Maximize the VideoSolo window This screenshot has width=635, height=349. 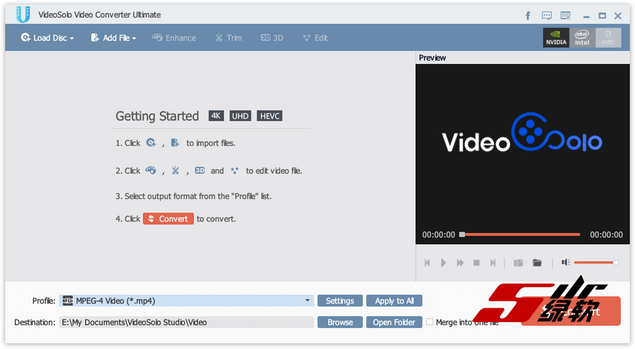coord(603,15)
